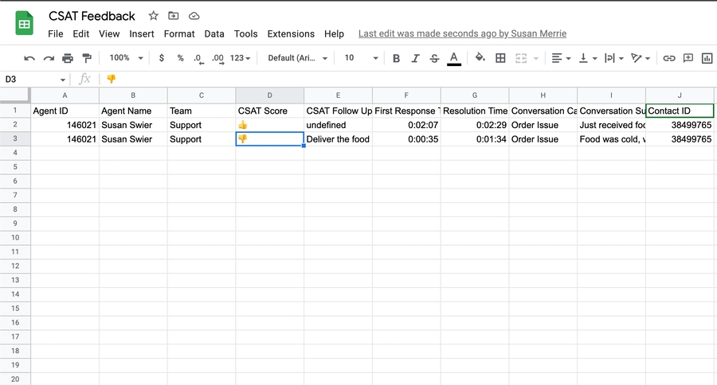
Task: Open the Format menu
Action: pyautogui.click(x=179, y=34)
